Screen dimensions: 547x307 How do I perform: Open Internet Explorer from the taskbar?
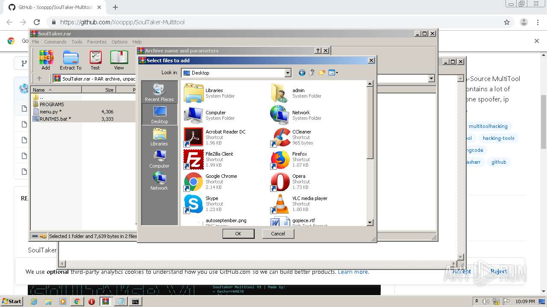[34, 301]
